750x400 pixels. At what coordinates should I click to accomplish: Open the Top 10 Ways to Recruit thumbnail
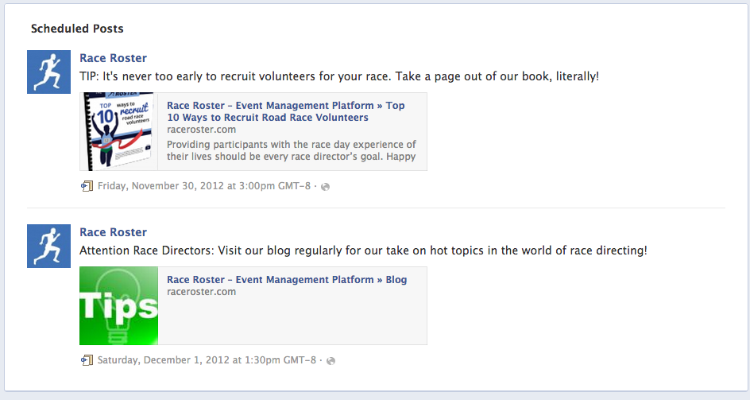119,132
